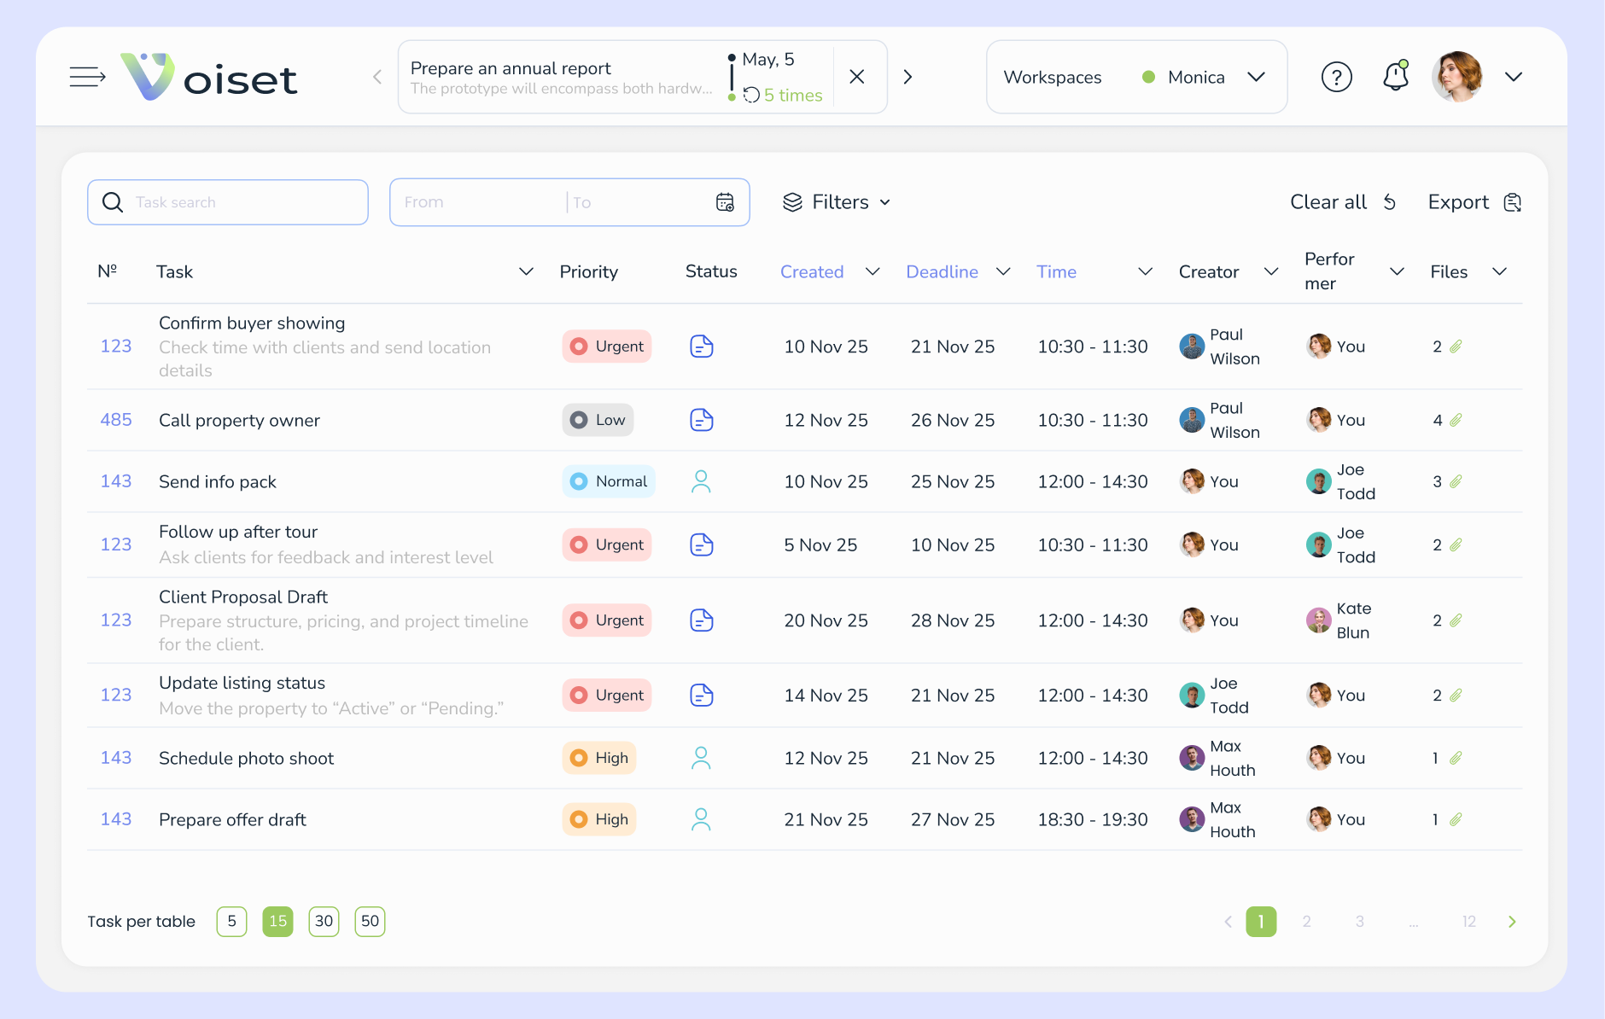Set tasks per table to 30
1605x1019 pixels.
coord(324,922)
